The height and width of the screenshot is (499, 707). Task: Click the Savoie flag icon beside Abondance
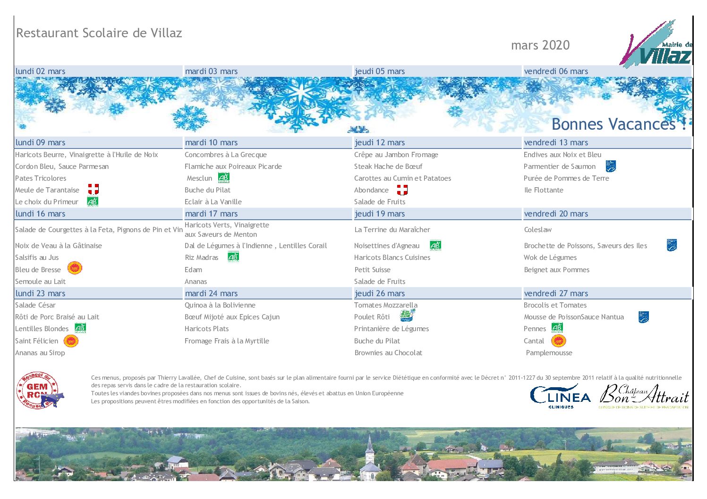[x=402, y=190]
